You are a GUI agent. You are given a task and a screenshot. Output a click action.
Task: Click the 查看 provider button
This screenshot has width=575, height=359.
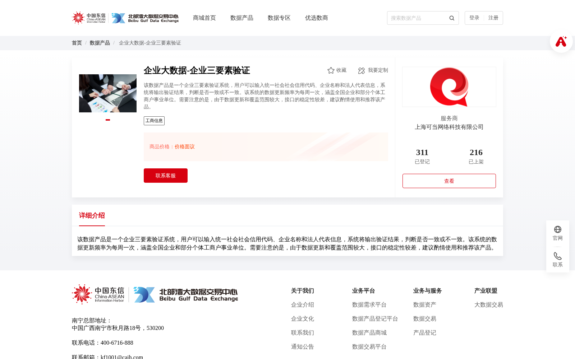coord(449,181)
